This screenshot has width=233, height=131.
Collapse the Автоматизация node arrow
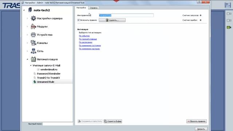point(27,59)
